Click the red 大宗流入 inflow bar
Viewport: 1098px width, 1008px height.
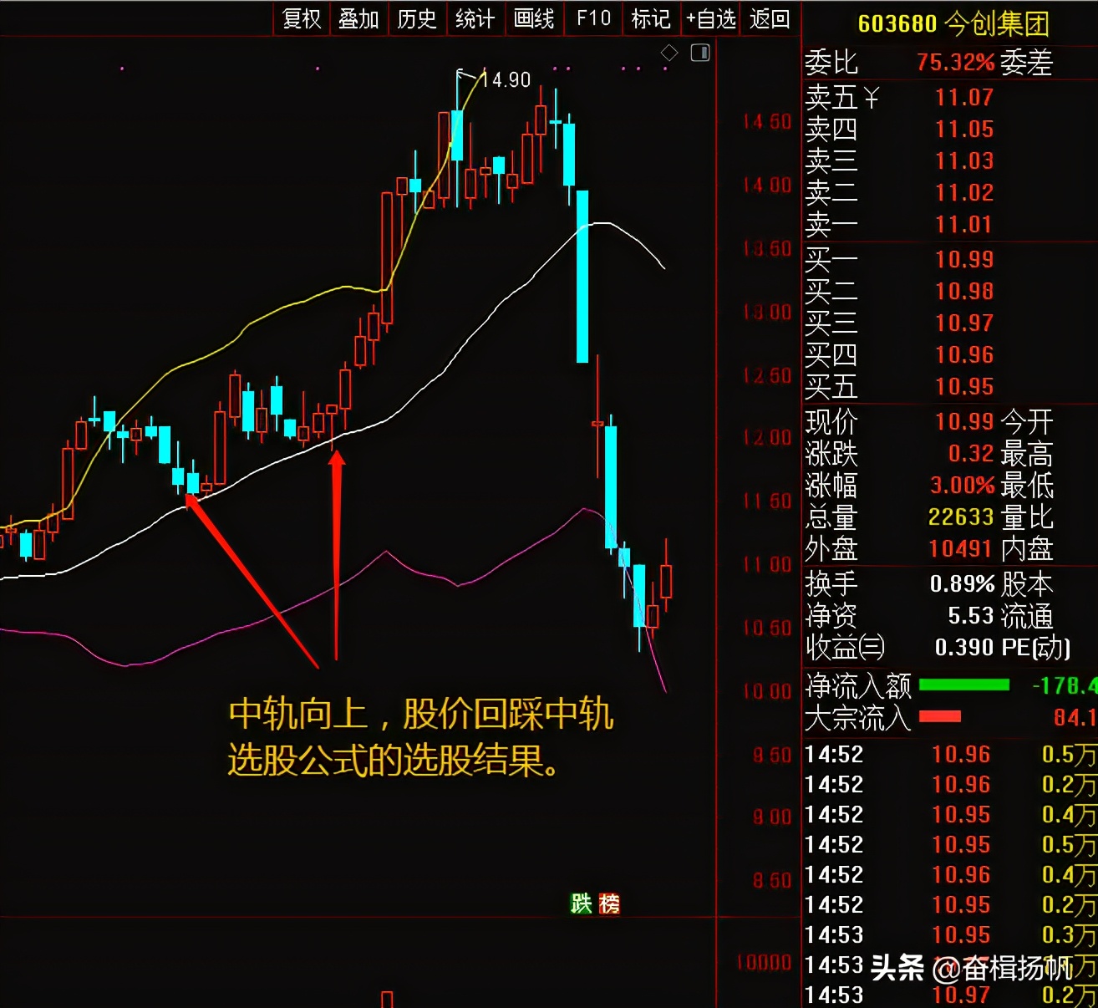[x=940, y=716]
